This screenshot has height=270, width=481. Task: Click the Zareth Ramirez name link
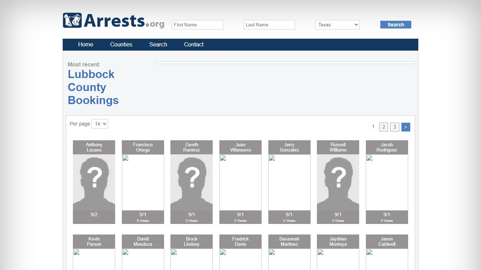[x=192, y=147]
